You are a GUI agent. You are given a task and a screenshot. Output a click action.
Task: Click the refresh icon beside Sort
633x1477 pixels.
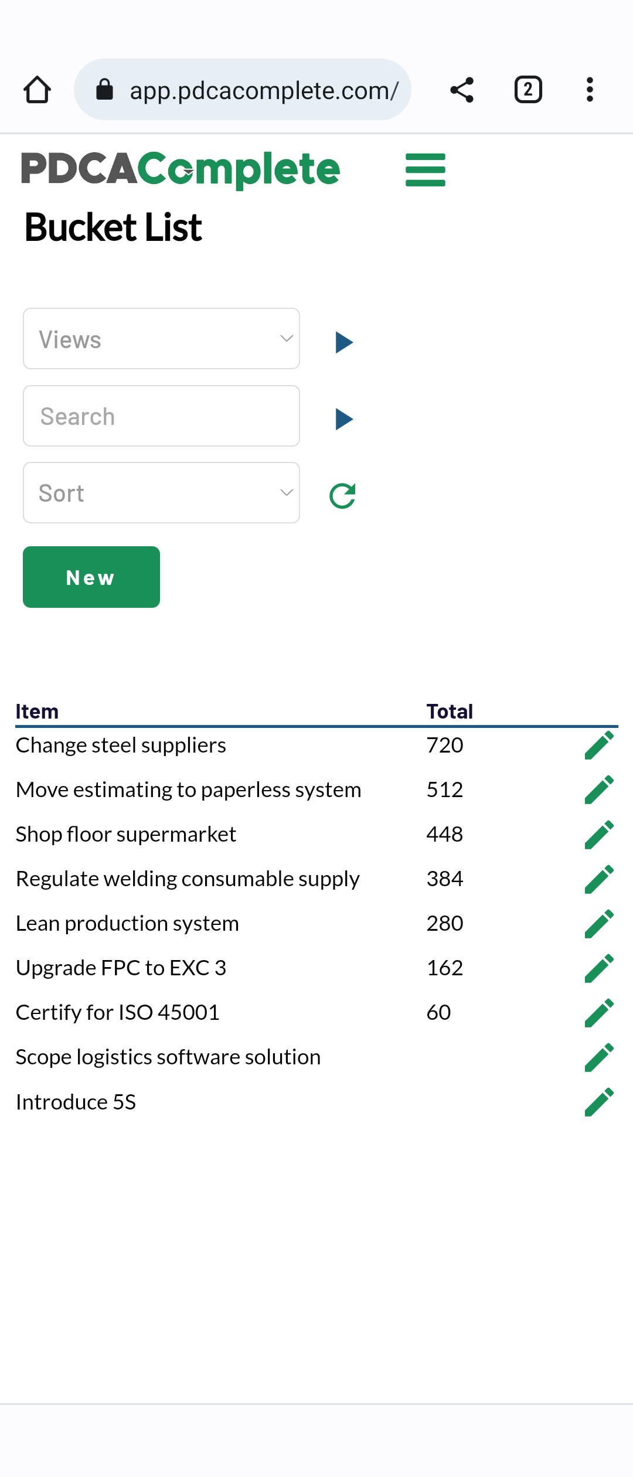(343, 496)
